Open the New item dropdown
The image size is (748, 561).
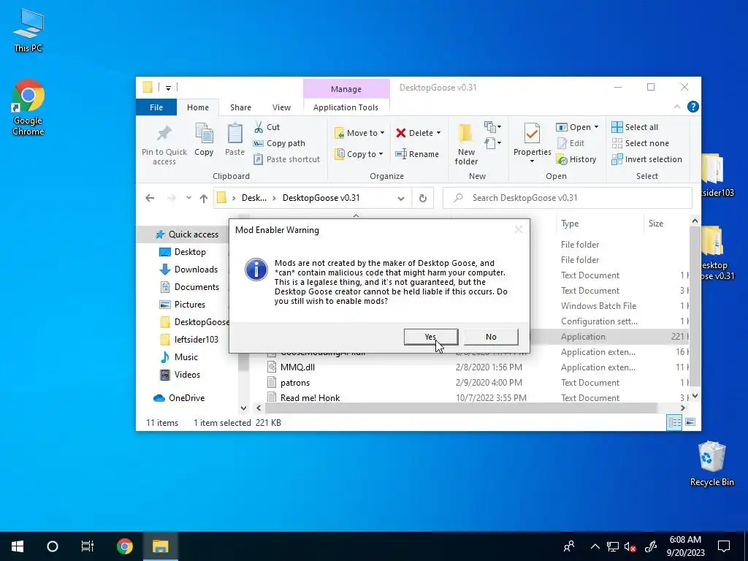[x=493, y=127]
